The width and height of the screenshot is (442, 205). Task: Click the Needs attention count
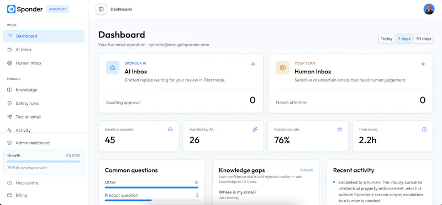(422, 100)
